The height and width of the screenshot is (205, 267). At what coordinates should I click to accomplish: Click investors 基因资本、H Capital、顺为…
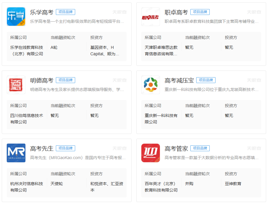pos(105,51)
